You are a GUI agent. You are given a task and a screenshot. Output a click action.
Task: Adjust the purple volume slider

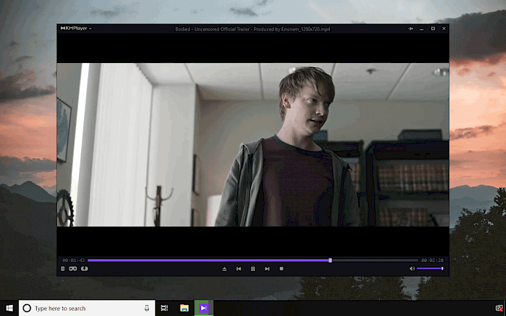point(430,269)
